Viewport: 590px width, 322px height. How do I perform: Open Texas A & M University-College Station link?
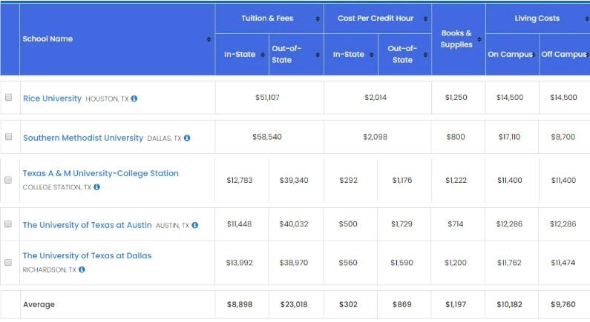tap(100, 173)
